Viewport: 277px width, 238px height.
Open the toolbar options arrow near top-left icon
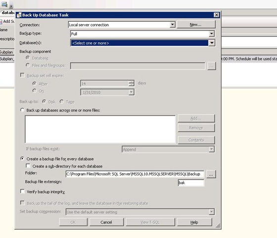point(11,6)
